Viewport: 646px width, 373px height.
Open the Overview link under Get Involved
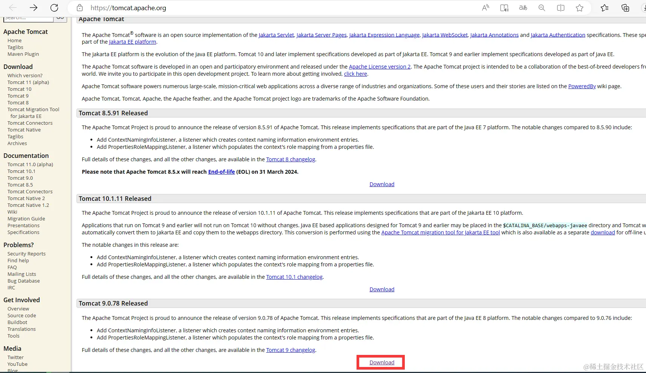(x=18, y=309)
